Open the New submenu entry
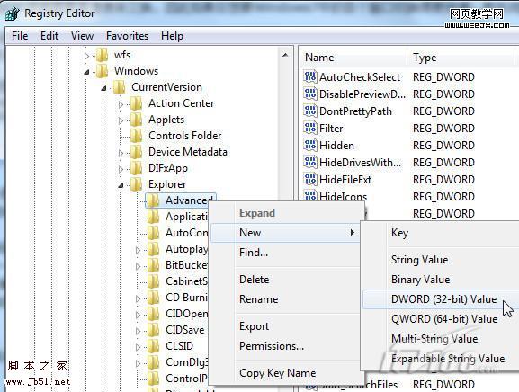The width and height of the screenshot is (519, 392). click(285, 233)
